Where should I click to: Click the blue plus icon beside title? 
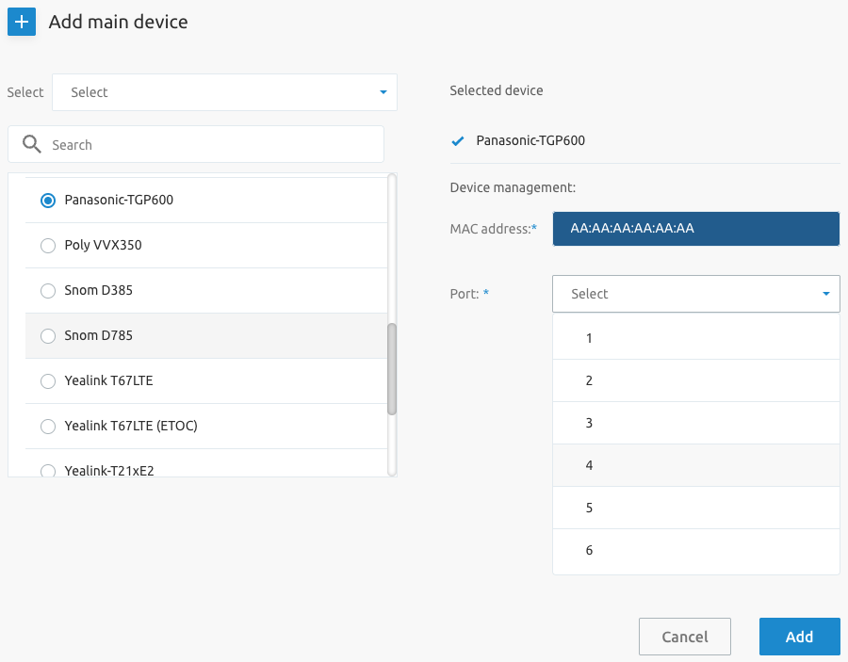[22, 22]
